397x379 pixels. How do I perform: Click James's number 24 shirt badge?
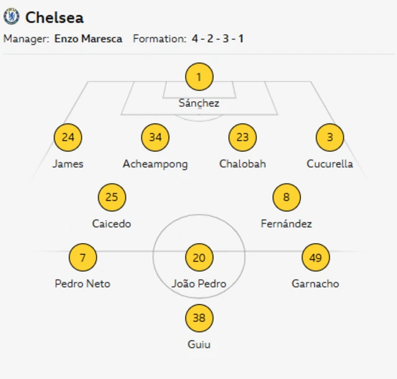click(68, 138)
